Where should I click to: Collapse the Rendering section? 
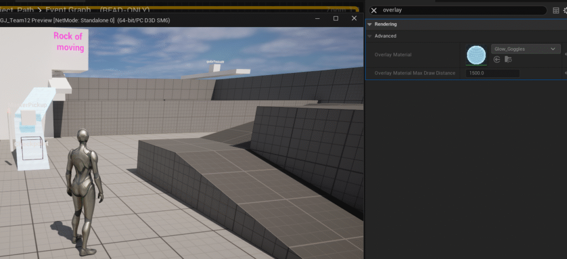pyautogui.click(x=369, y=24)
